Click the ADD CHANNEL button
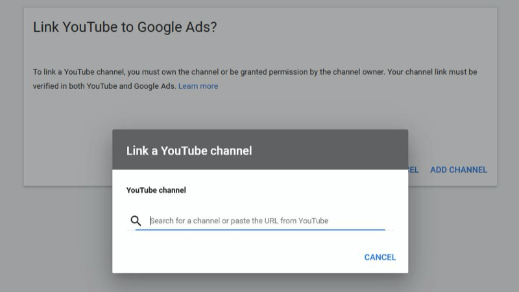The width and height of the screenshot is (519, 292). 459,170
